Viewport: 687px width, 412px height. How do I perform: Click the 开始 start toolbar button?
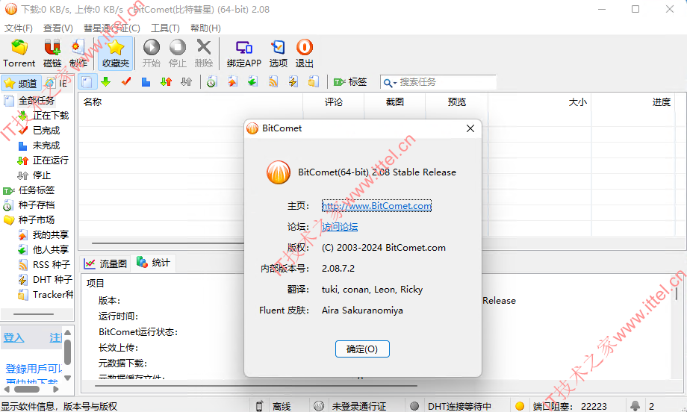point(151,54)
